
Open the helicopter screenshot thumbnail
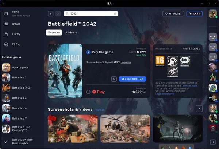pyautogui.click(x=125, y=129)
